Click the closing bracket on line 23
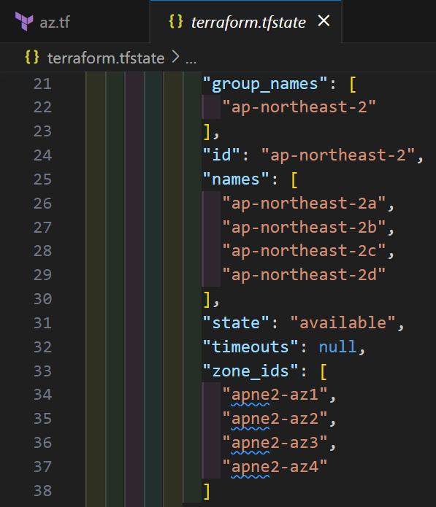The width and height of the screenshot is (436, 507). point(207,132)
